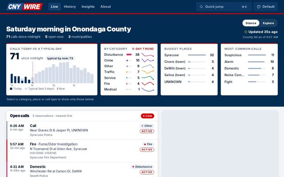This screenshot has height=177, width=284.
Task: Click the 'typical by now: 73' badge
Action: 60,58
